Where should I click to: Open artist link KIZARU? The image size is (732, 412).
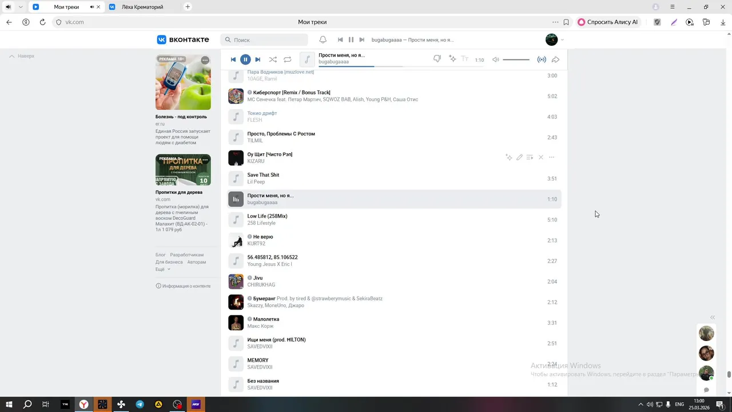tap(256, 161)
